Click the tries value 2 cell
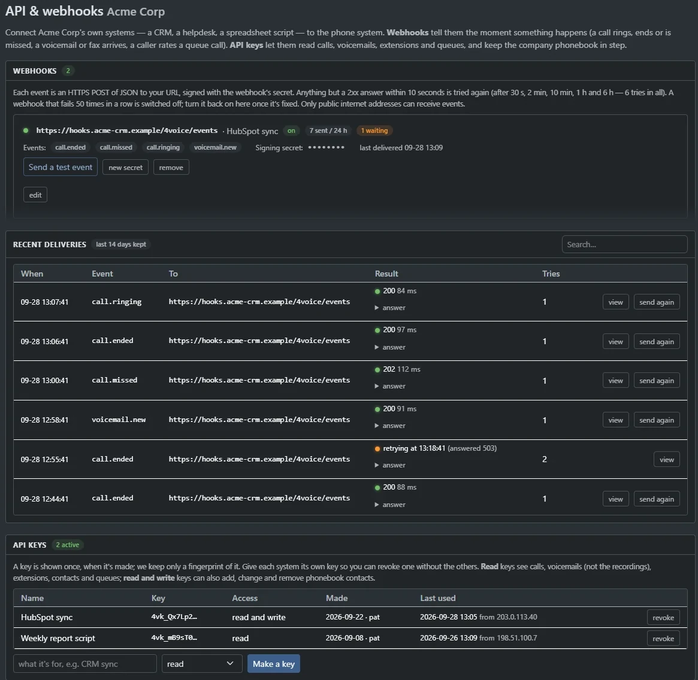The image size is (698, 680). coord(545,459)
